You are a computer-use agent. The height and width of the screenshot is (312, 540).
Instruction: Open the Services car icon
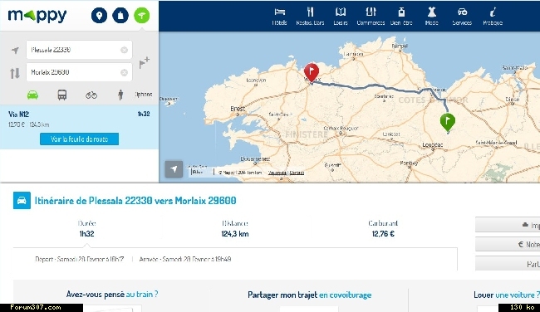coord(462,12)
